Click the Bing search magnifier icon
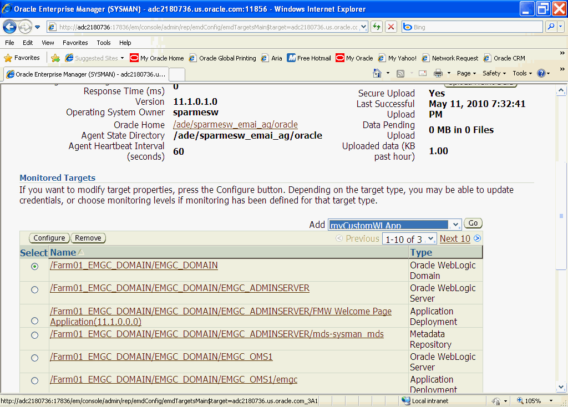The width and height of the screenshot is (568, 407). [x=551, y=27]
